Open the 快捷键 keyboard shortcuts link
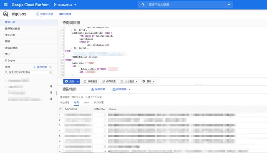Viewport: 267px width, 153px height. pyautogui.click(x=65, y=14)
